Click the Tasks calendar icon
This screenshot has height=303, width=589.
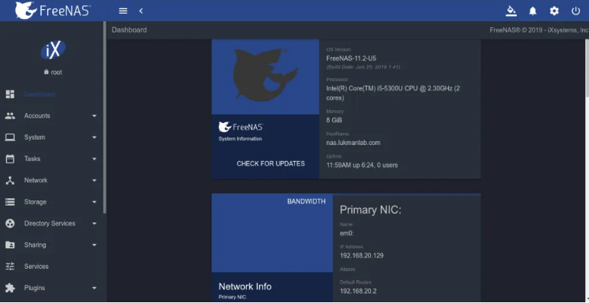pos(10,159)
